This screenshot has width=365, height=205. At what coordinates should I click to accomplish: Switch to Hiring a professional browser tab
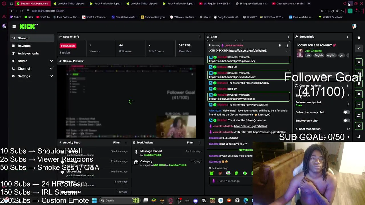(x=252, y=3)
